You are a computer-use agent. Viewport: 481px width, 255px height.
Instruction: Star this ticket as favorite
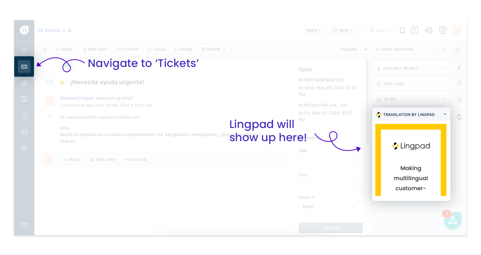[45, 49]
